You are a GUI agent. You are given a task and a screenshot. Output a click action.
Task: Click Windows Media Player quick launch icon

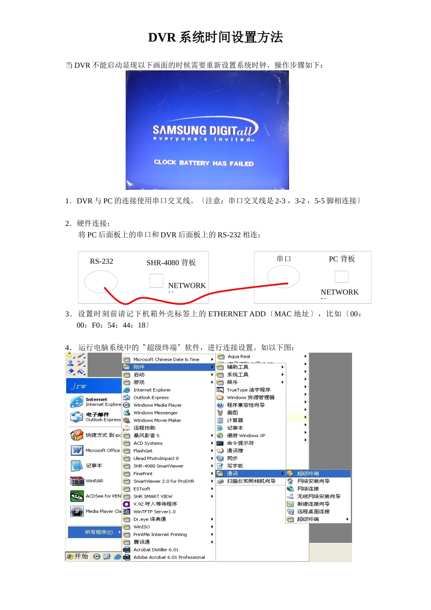[97, 556]
